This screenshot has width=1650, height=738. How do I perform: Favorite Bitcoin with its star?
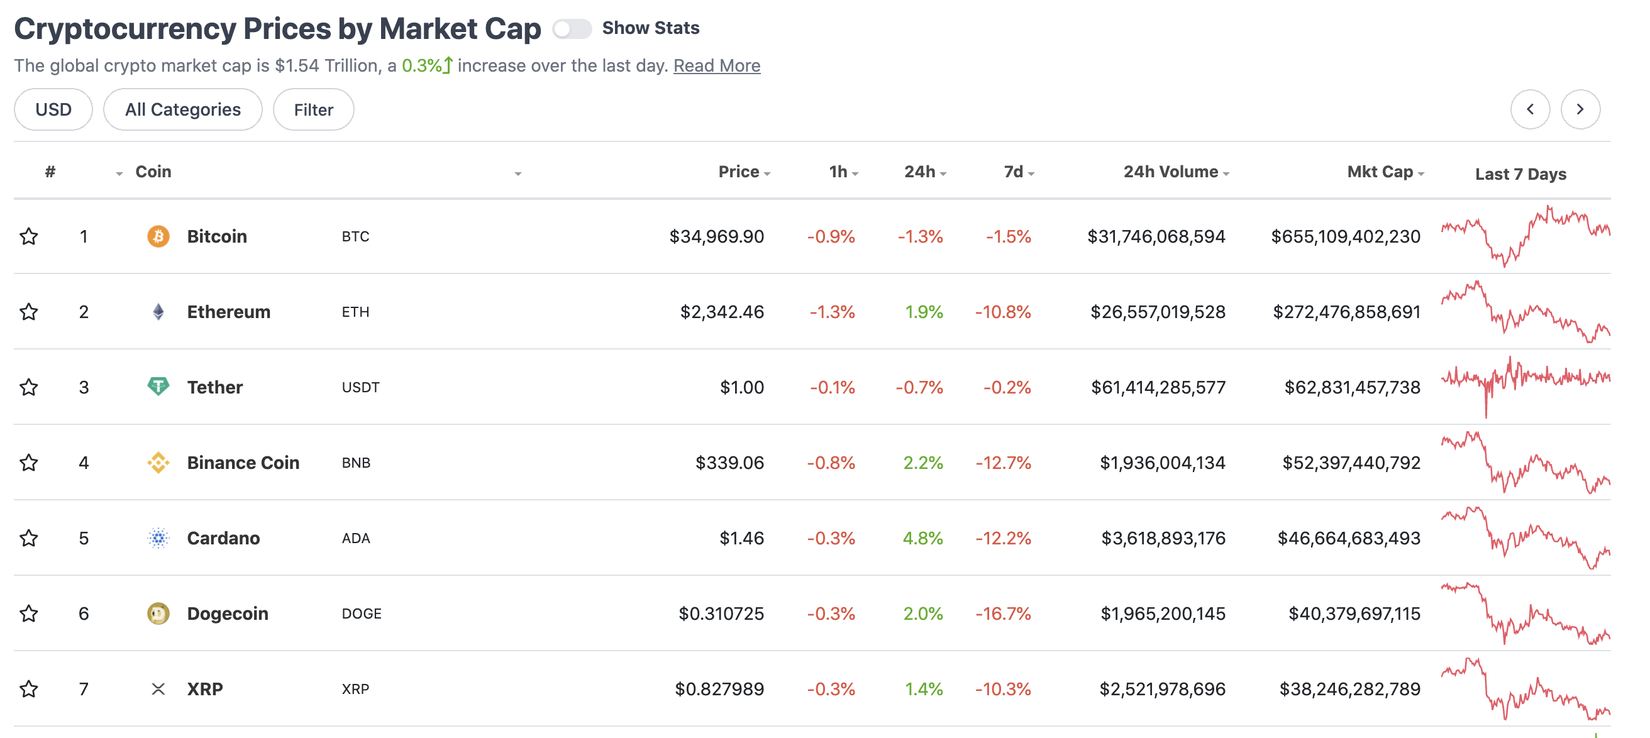click(29, 236)
